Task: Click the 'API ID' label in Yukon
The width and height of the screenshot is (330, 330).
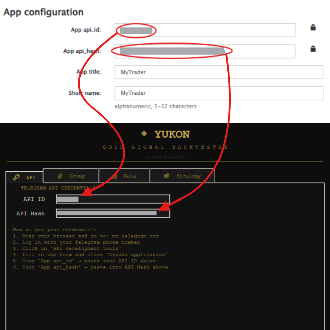Action: (x=34, y=199)
